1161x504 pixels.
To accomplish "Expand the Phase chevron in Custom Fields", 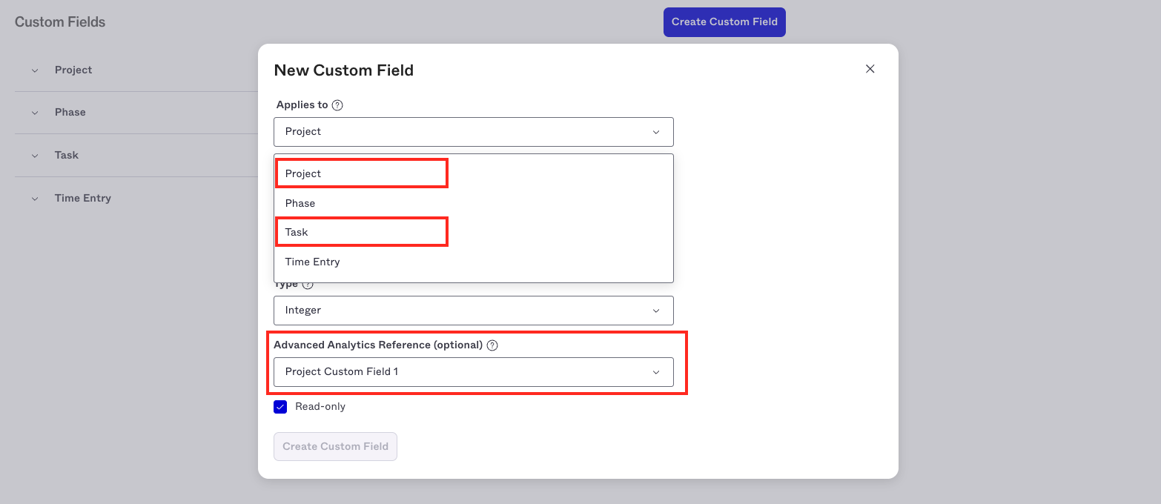I will (x=34, y=113).
